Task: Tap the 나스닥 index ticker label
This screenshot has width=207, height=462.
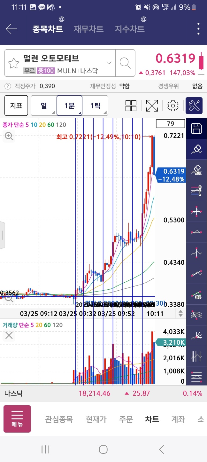Action: coord(13,393)
